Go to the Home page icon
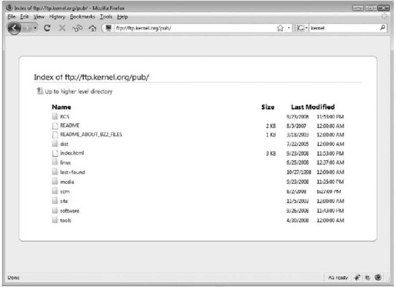 [x=92, y=28]
